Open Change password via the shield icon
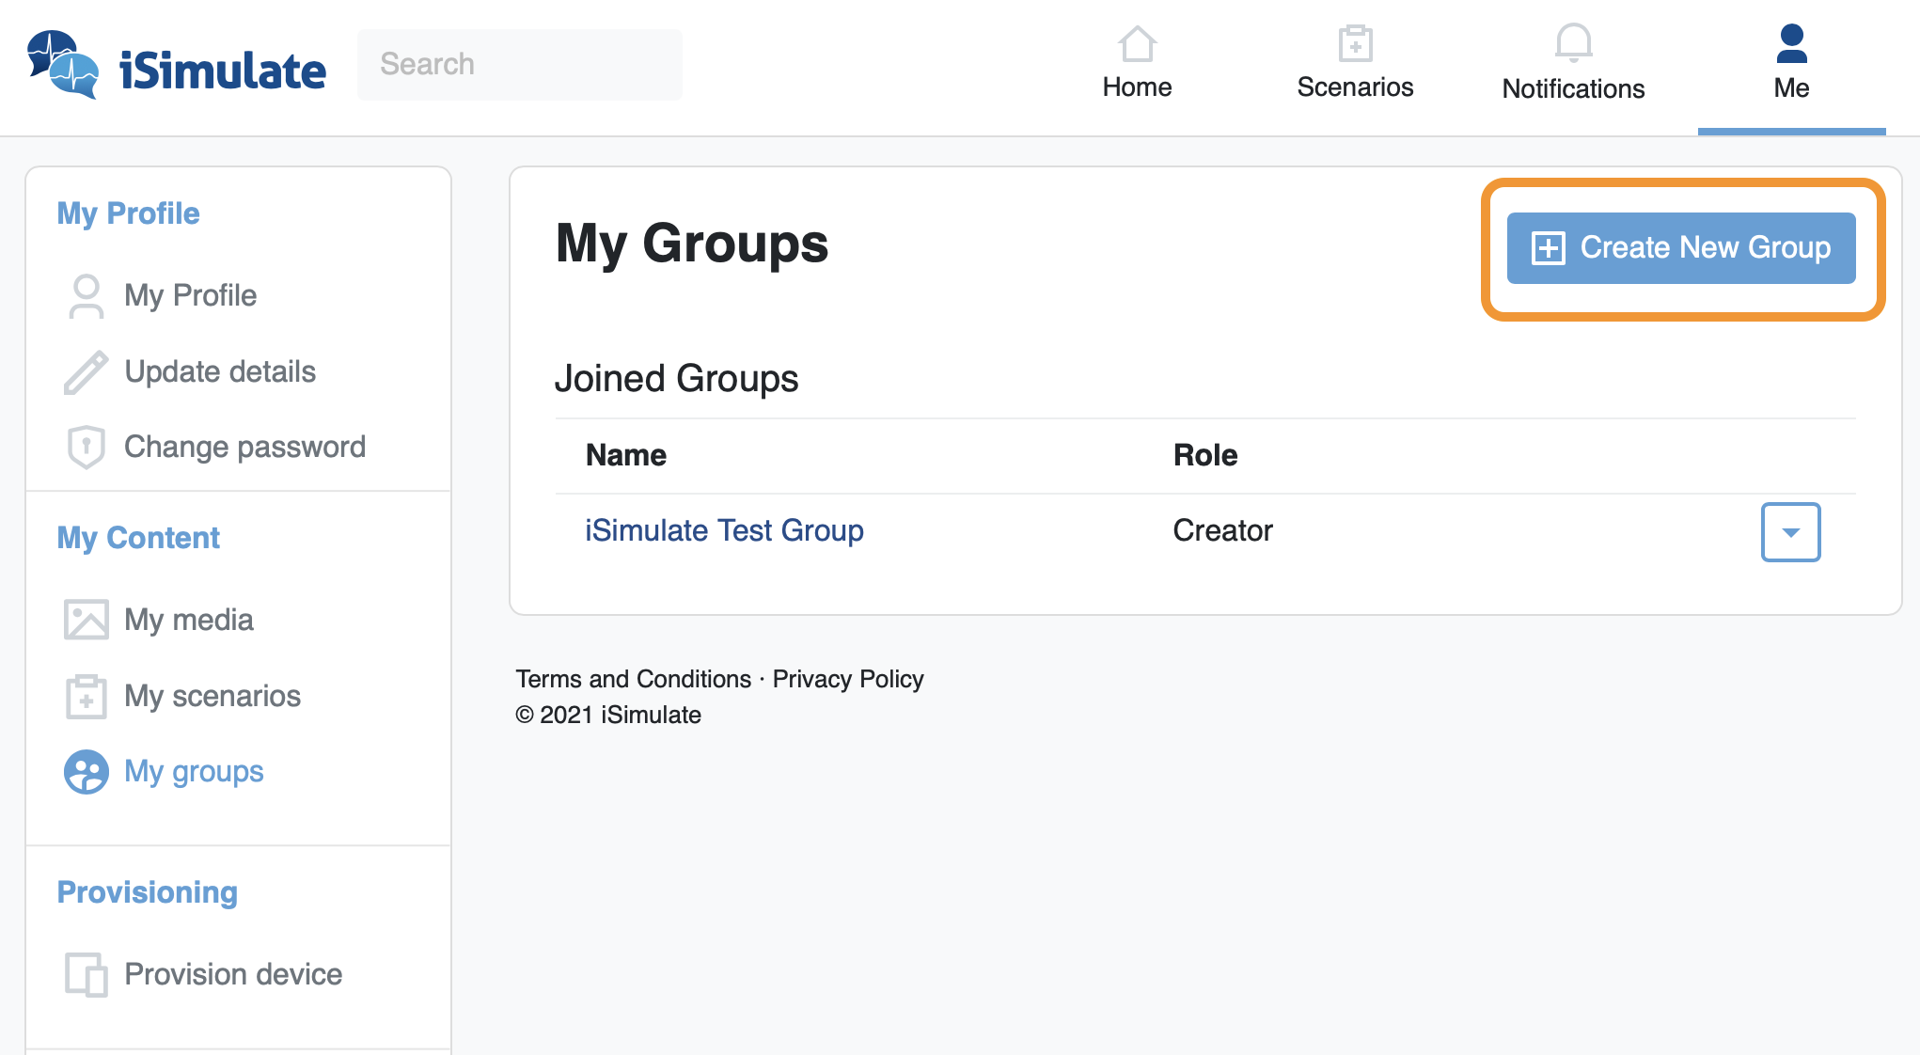Image resolution: width=1920 pixels, height=1055 pixels. [86, 447]
